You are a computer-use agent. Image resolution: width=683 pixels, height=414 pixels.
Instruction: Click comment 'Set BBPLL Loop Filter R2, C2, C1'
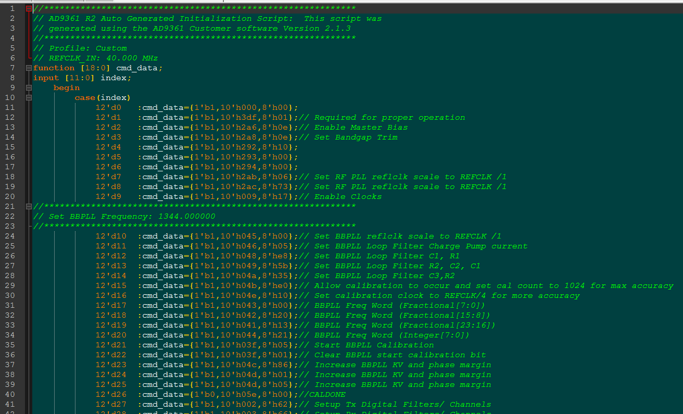[x=398, y=266]
